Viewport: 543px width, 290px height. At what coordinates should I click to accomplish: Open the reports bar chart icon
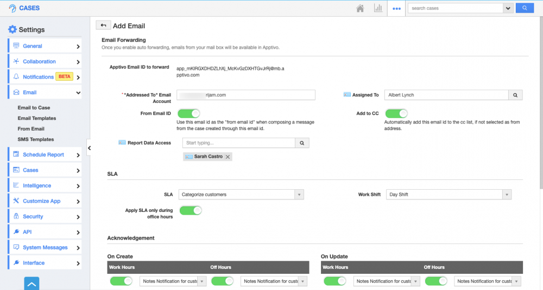(378, 8)
